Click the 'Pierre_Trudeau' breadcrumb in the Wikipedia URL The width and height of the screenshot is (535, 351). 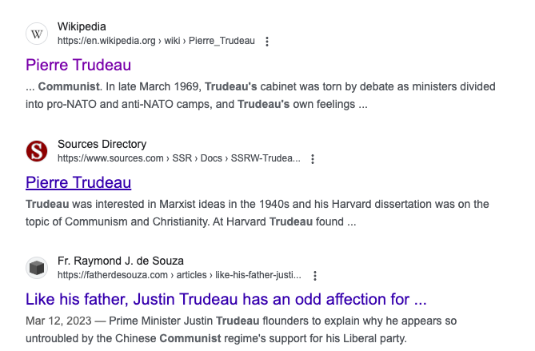click(x=222, y=41)
